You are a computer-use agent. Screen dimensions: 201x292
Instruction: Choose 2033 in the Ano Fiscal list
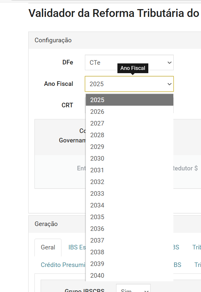pyautogui.click(x=129, y=193)
